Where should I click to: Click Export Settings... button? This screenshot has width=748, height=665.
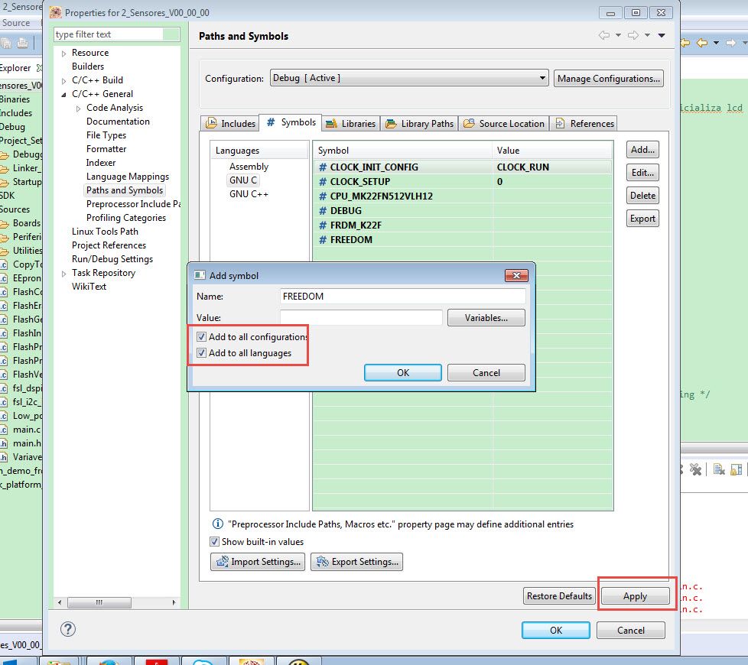point(357,562)
